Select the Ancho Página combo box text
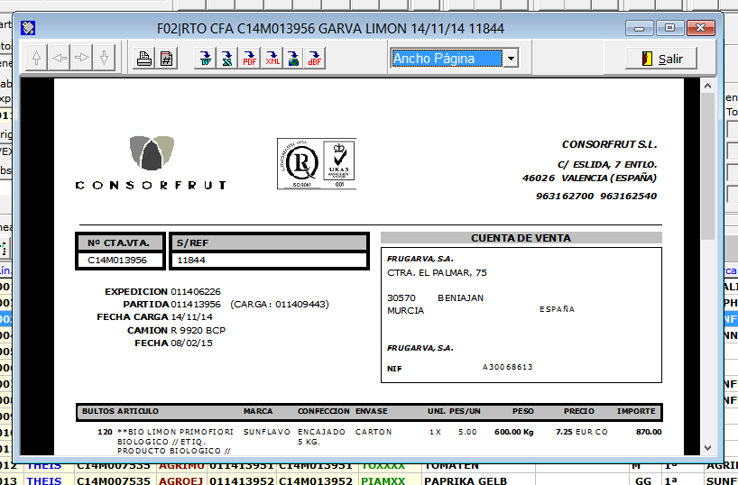This screenshot has width=738, height=485. tap(446, 59)
